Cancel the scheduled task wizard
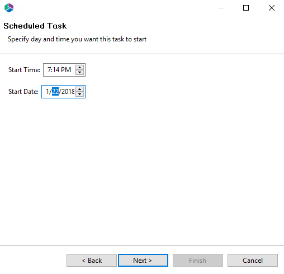Viewport: 284px width, 274px height. (253, 261)
